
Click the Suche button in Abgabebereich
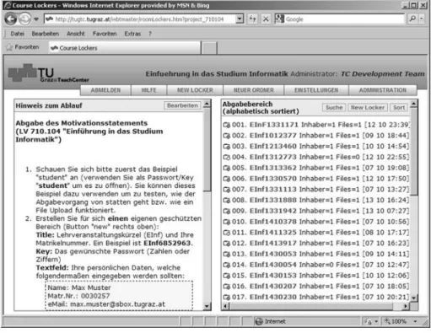[x=334, y=107]
